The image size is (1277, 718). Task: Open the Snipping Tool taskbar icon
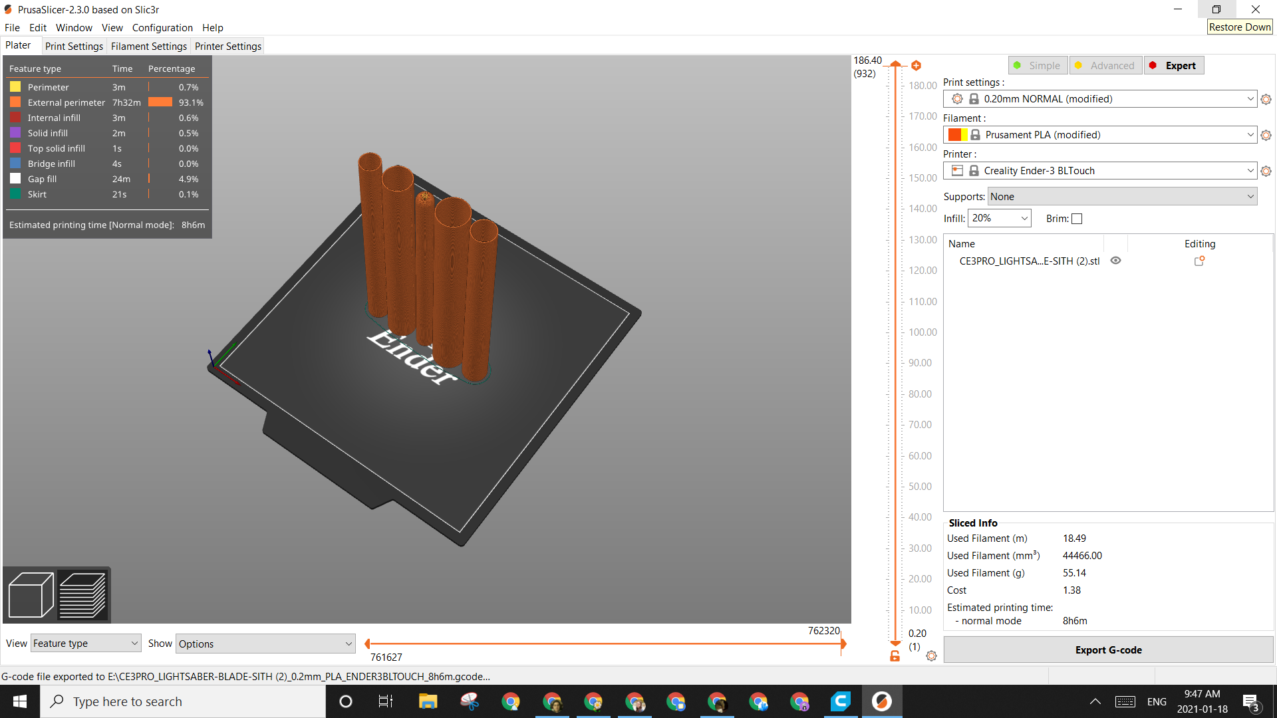(x=470, y=701)
